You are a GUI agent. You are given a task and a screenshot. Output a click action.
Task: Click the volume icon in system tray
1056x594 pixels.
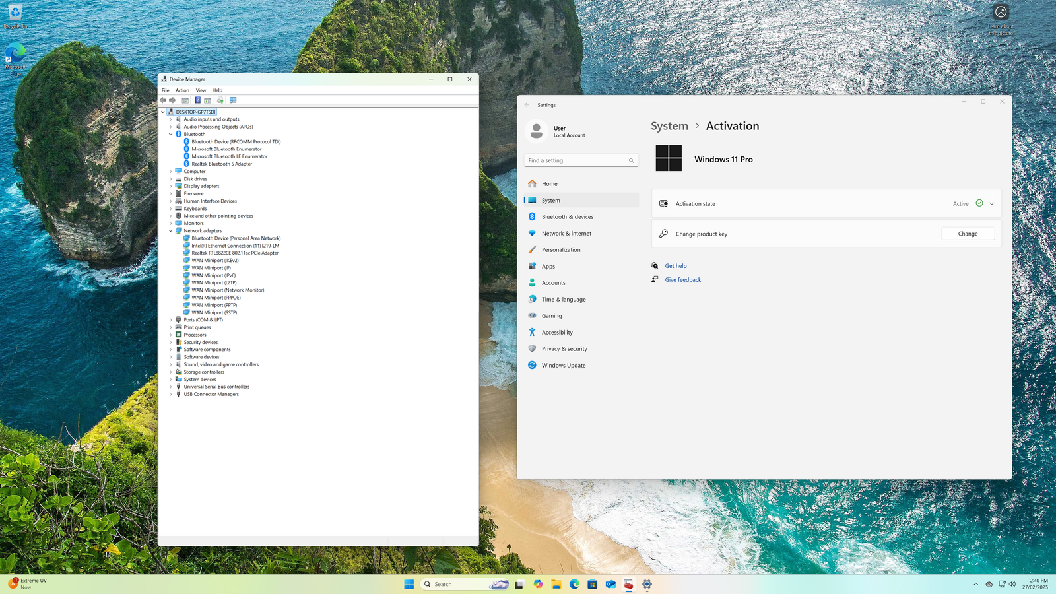[x=1012, y=584]
